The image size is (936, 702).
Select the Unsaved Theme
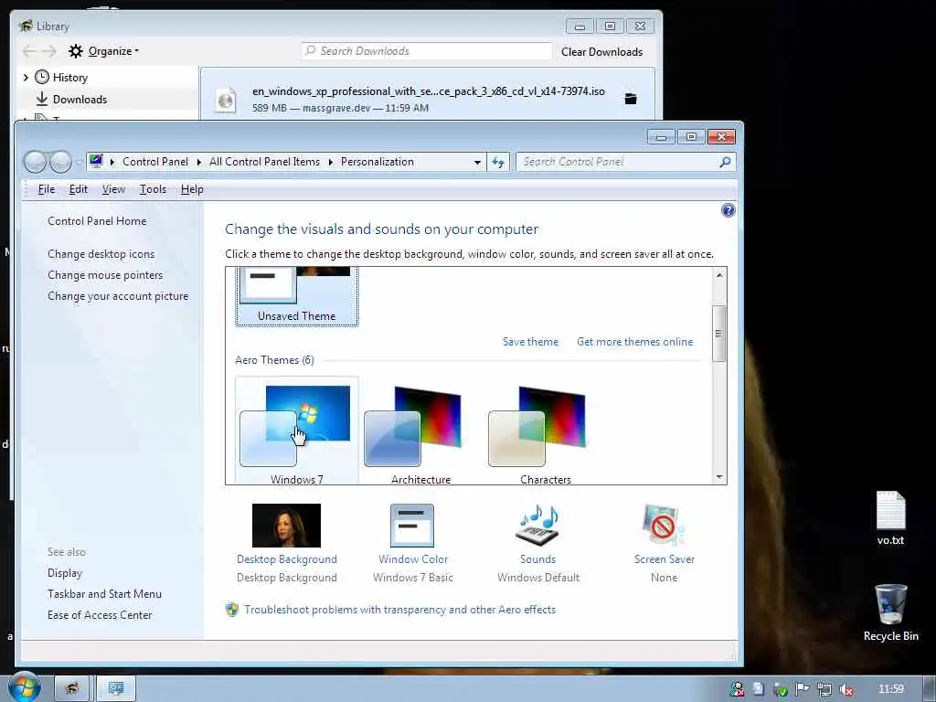[297, 297]
